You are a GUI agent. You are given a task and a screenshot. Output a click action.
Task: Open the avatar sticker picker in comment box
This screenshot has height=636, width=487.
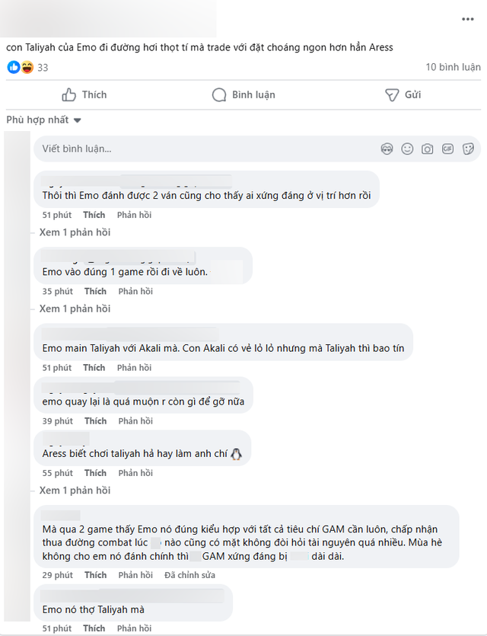[x=387, y=149]
